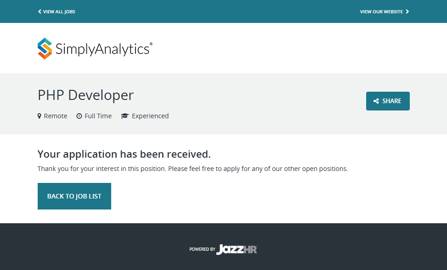447x270 pixels.
Task: Click the application received heading
Action: click(124, 154)
